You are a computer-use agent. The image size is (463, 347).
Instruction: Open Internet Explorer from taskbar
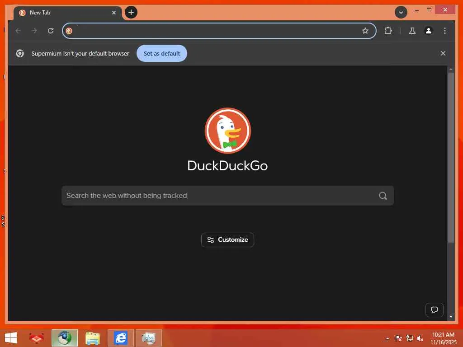120,338
